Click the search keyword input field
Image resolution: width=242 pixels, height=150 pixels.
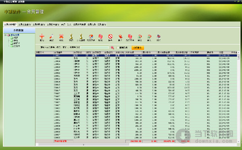(94, 48)
